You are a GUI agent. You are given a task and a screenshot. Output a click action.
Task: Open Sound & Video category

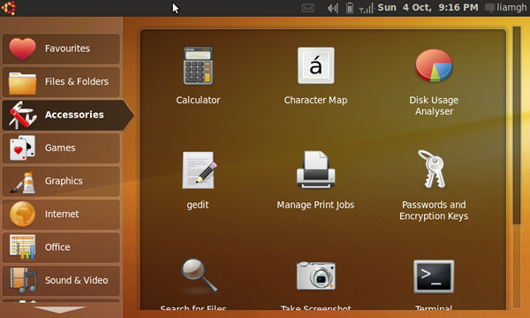click(61, 281)
